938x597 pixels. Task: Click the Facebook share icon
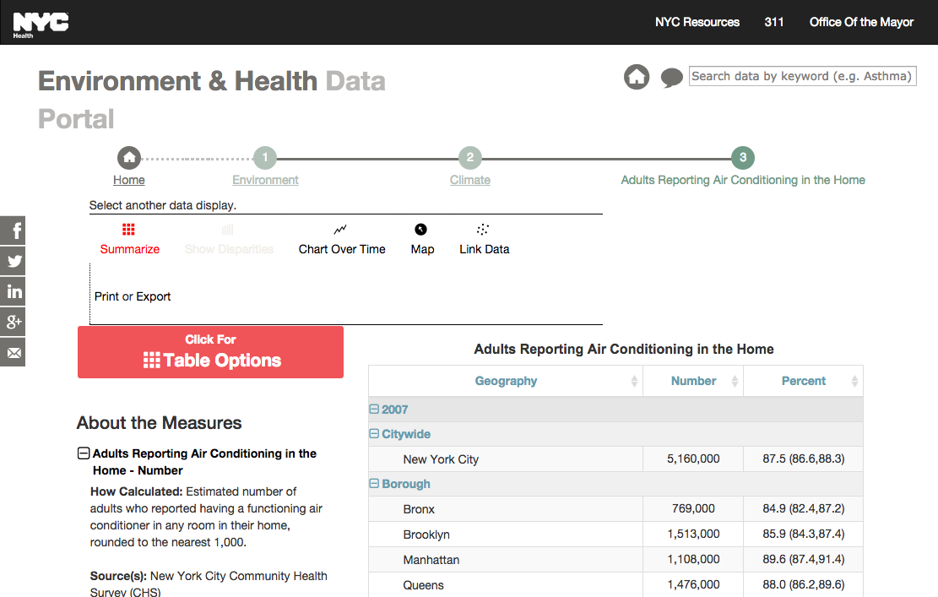coord(13,231)
